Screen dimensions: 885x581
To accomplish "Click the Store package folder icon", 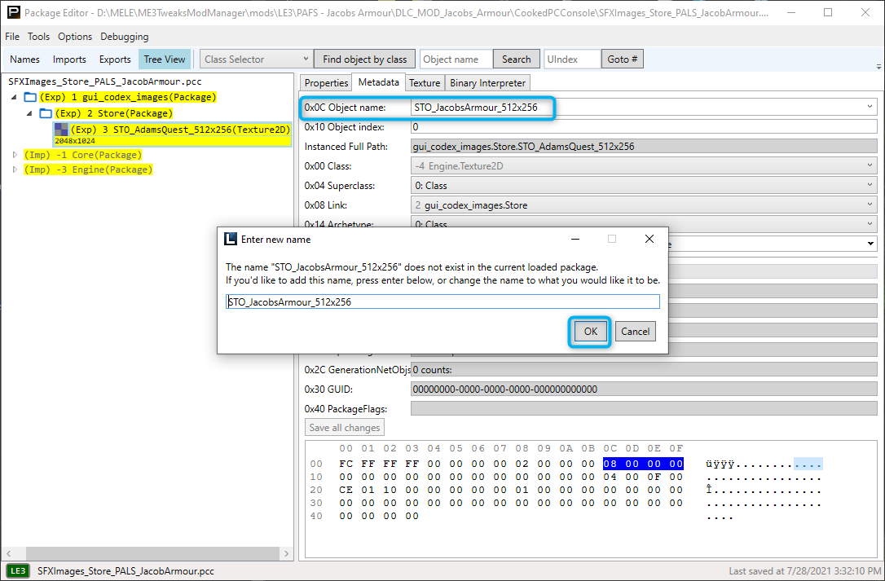I will point(46,113).
